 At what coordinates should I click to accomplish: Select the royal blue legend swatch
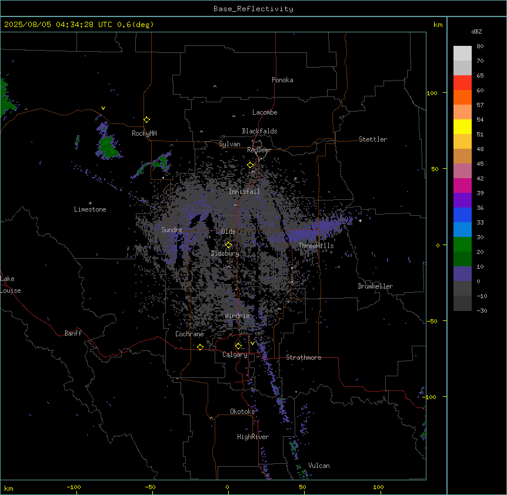point(462,215)
